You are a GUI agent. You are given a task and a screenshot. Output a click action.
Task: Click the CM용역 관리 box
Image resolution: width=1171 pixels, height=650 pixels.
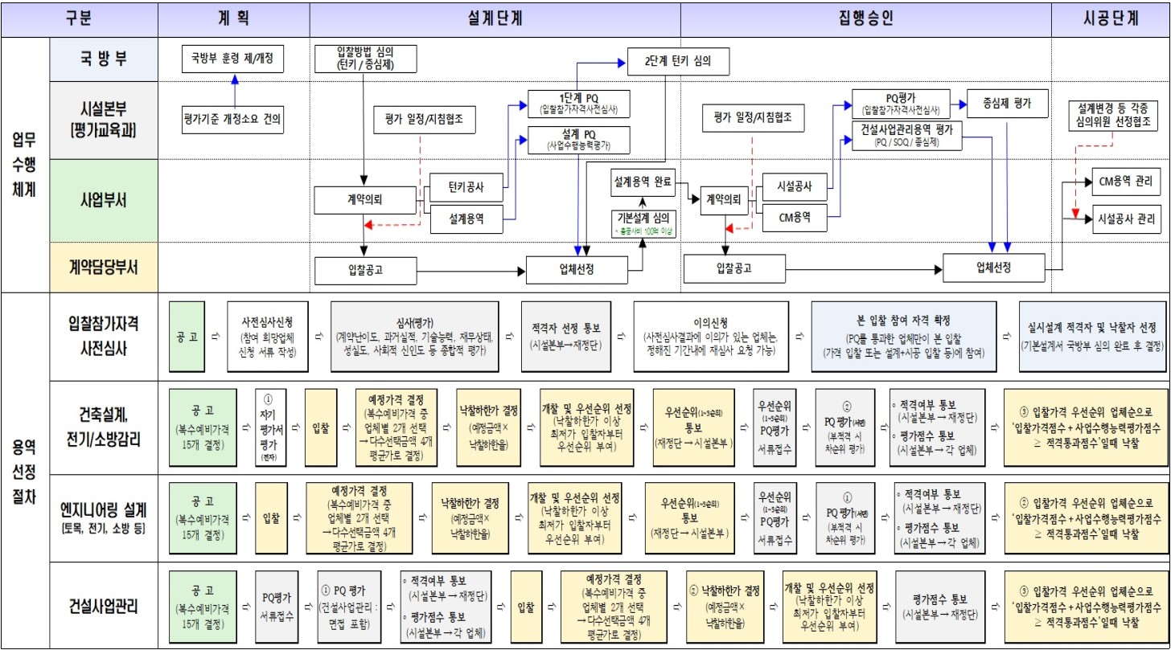point(1125,181)
